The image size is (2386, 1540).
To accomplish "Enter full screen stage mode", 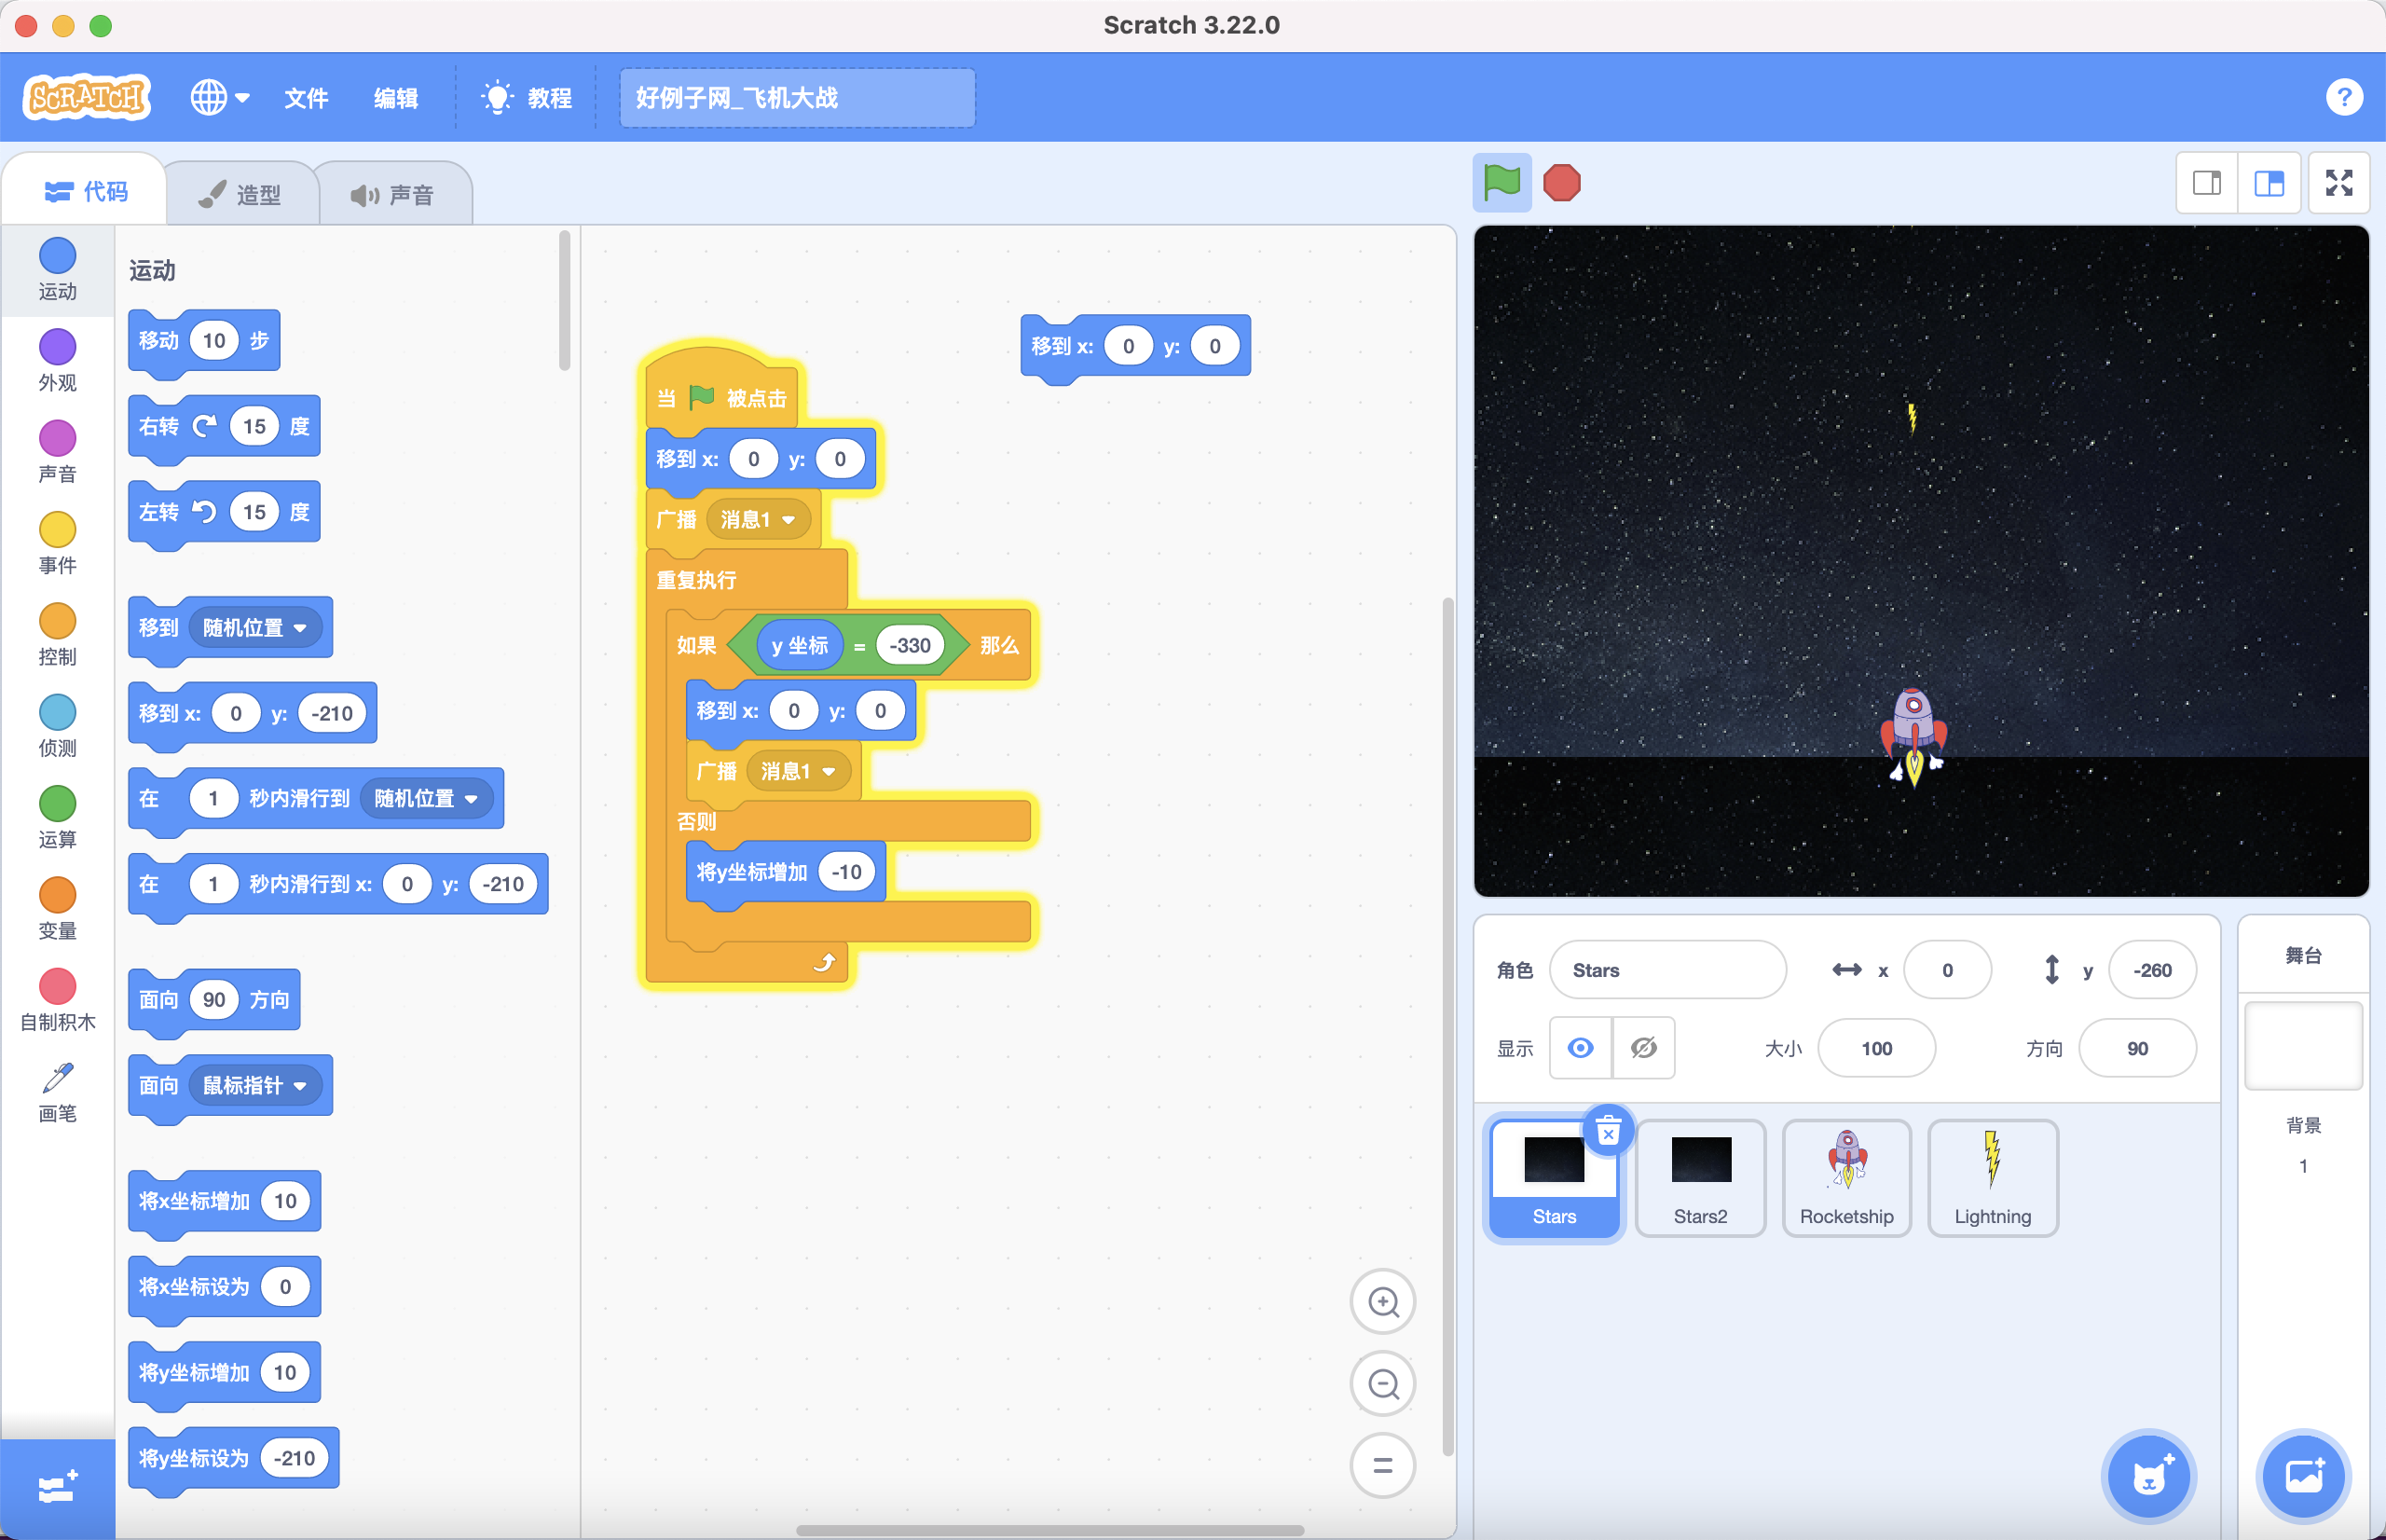I will coord(2339,183).
